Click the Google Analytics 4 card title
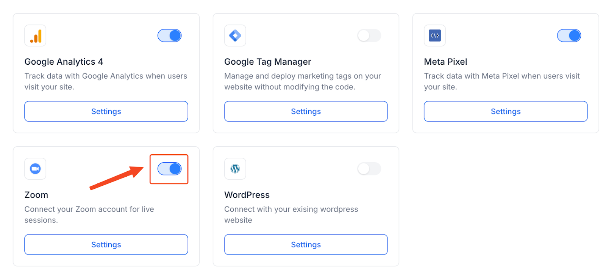606x267 pixels. click(x=64, y=62)
